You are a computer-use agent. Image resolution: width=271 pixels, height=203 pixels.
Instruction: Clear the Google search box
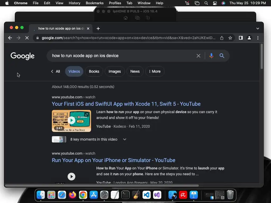pos(198,56)
